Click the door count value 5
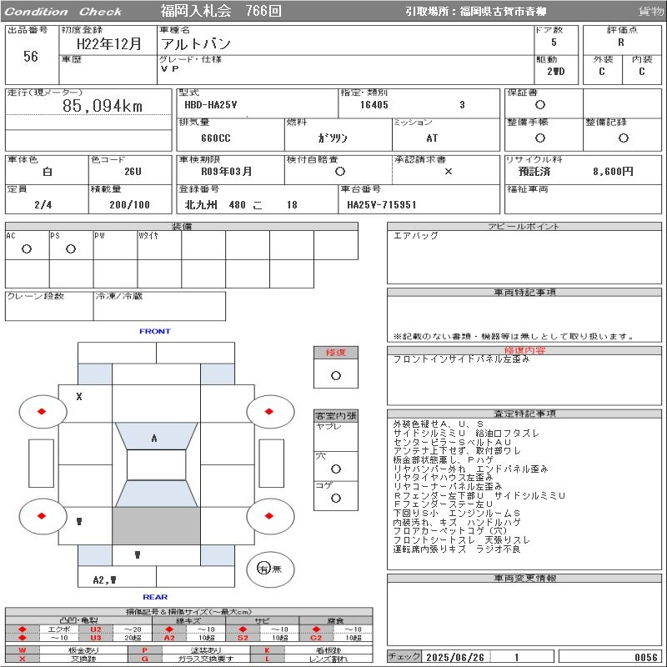Viewport: 667px width, 667px height. click(554, 43)
